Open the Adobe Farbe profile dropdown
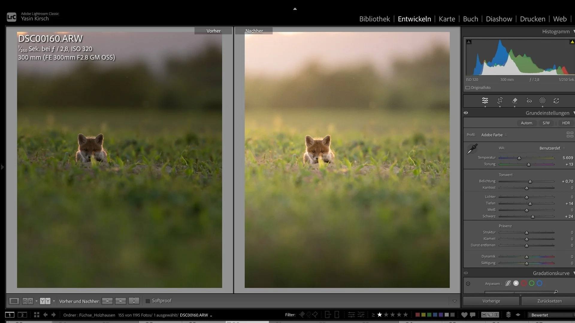 click(494, 135)
